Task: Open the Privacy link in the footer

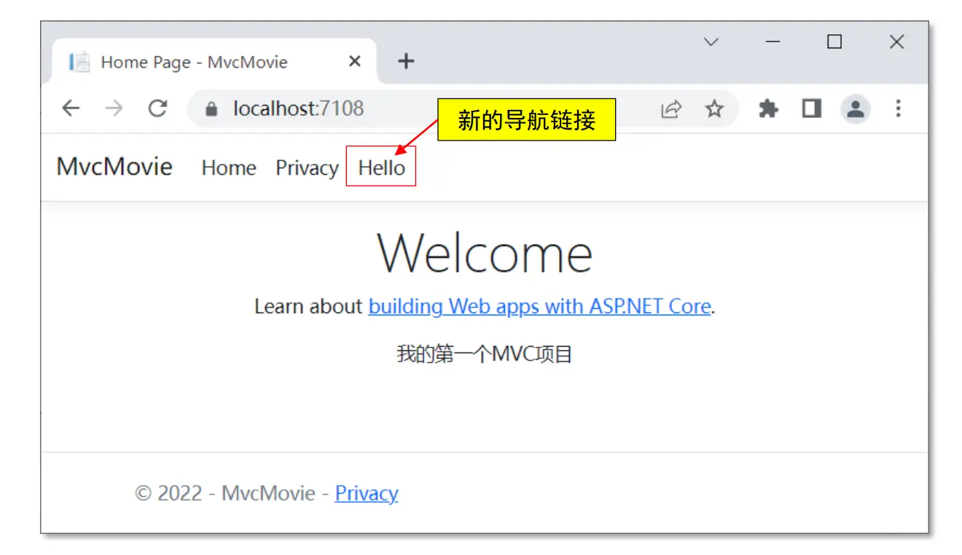Action: 367,494
